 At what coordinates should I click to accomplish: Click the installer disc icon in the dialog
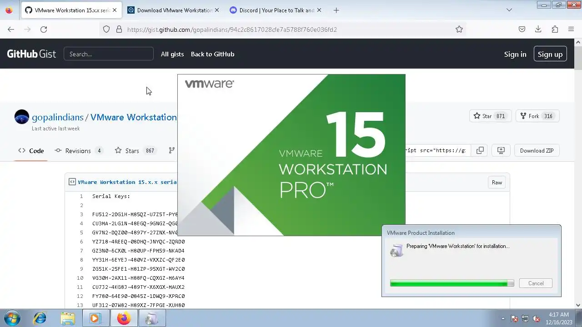[x=396, y=250]
